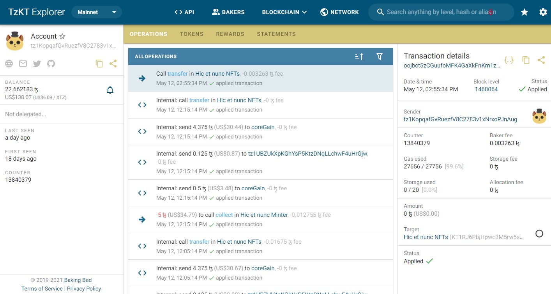This screenshot has width=551, height=294.
Task: Click the '18 days ago' first seen value
Action: coord(21,159)
